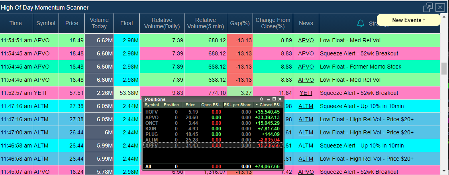The image size is (449, 175).
Task: Open the Positions window gear settings
Action: tap(261, 99)
